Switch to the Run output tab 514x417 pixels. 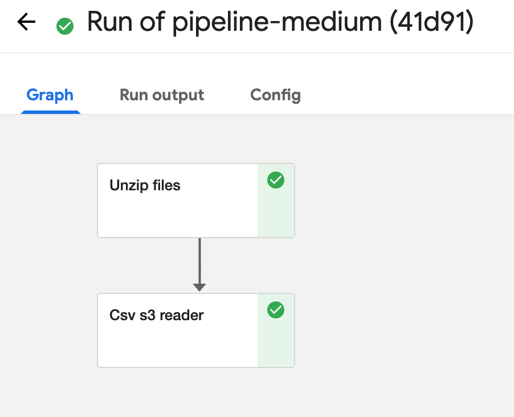pyautogui.click(x=162, y=95)
